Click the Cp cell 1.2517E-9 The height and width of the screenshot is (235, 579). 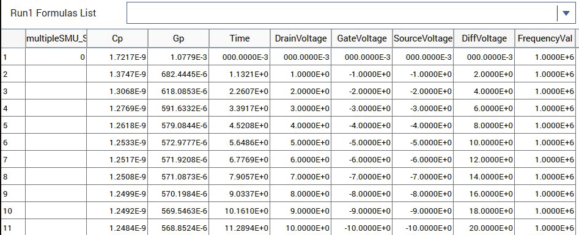[117, 159]
